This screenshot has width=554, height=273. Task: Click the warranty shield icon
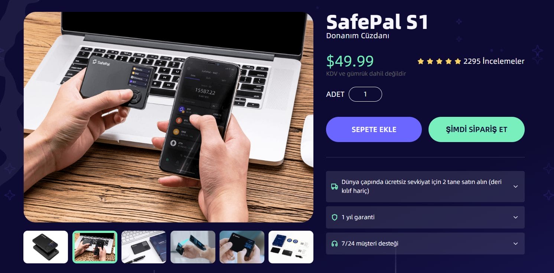[335, 217]
